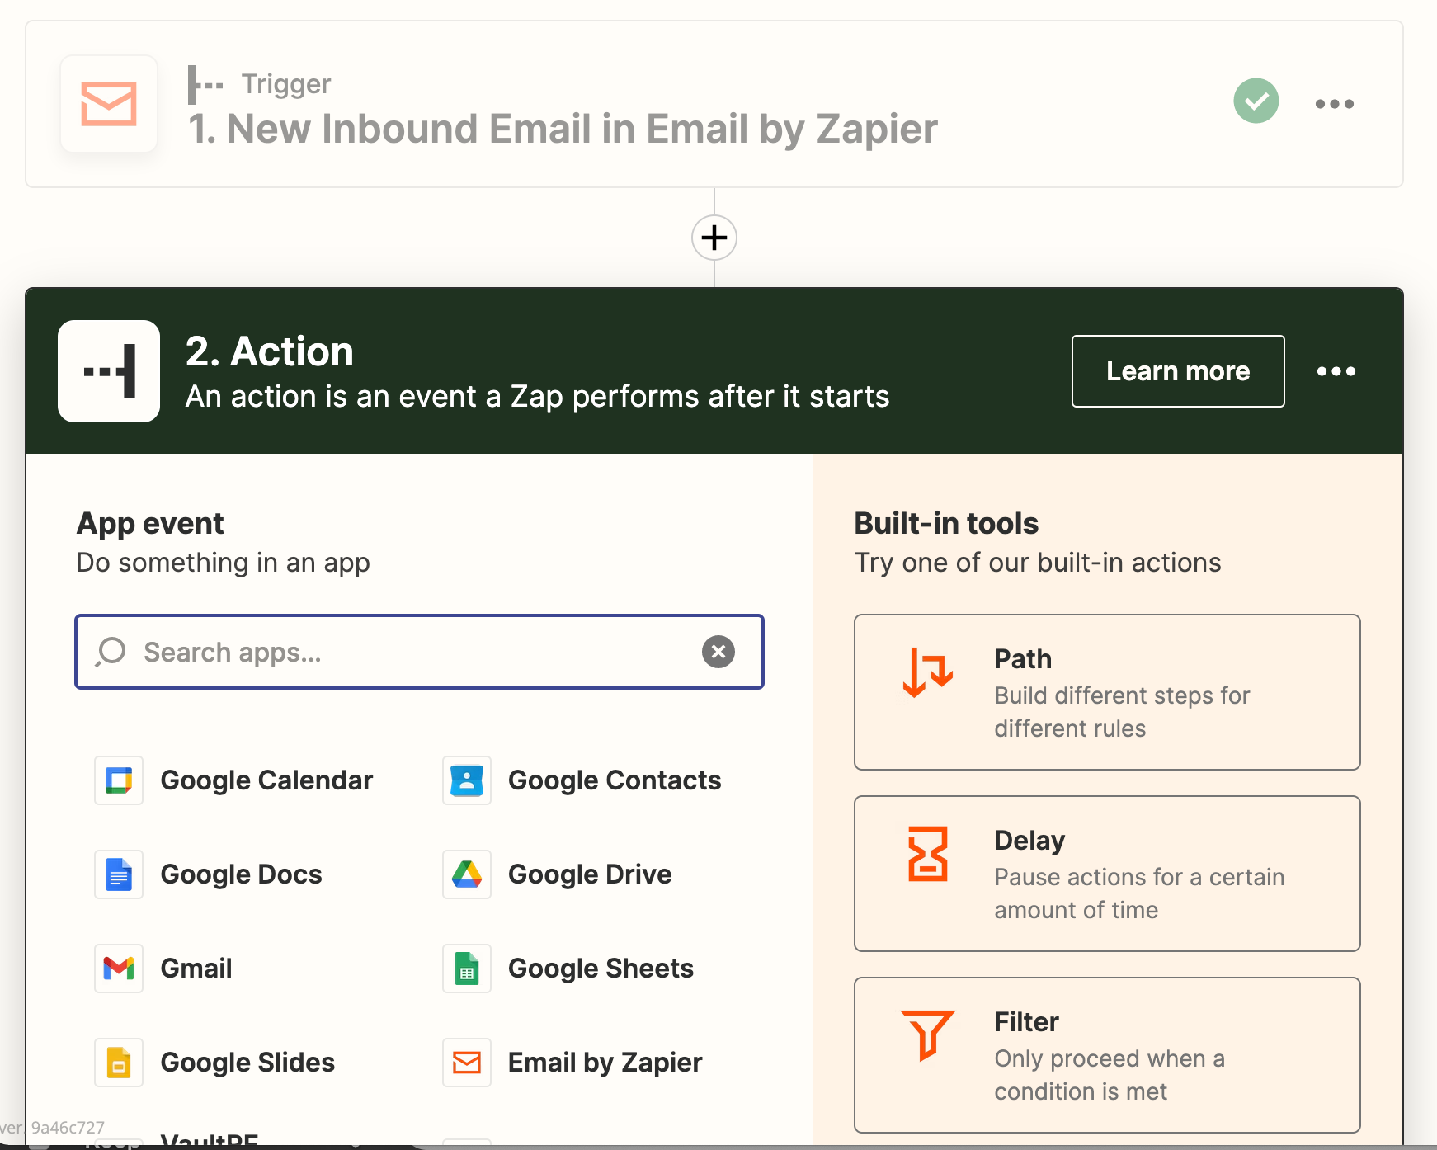This screenshot has width=1437, height=1150.
Task: Select Google Sheets app label
Action: 601,969
